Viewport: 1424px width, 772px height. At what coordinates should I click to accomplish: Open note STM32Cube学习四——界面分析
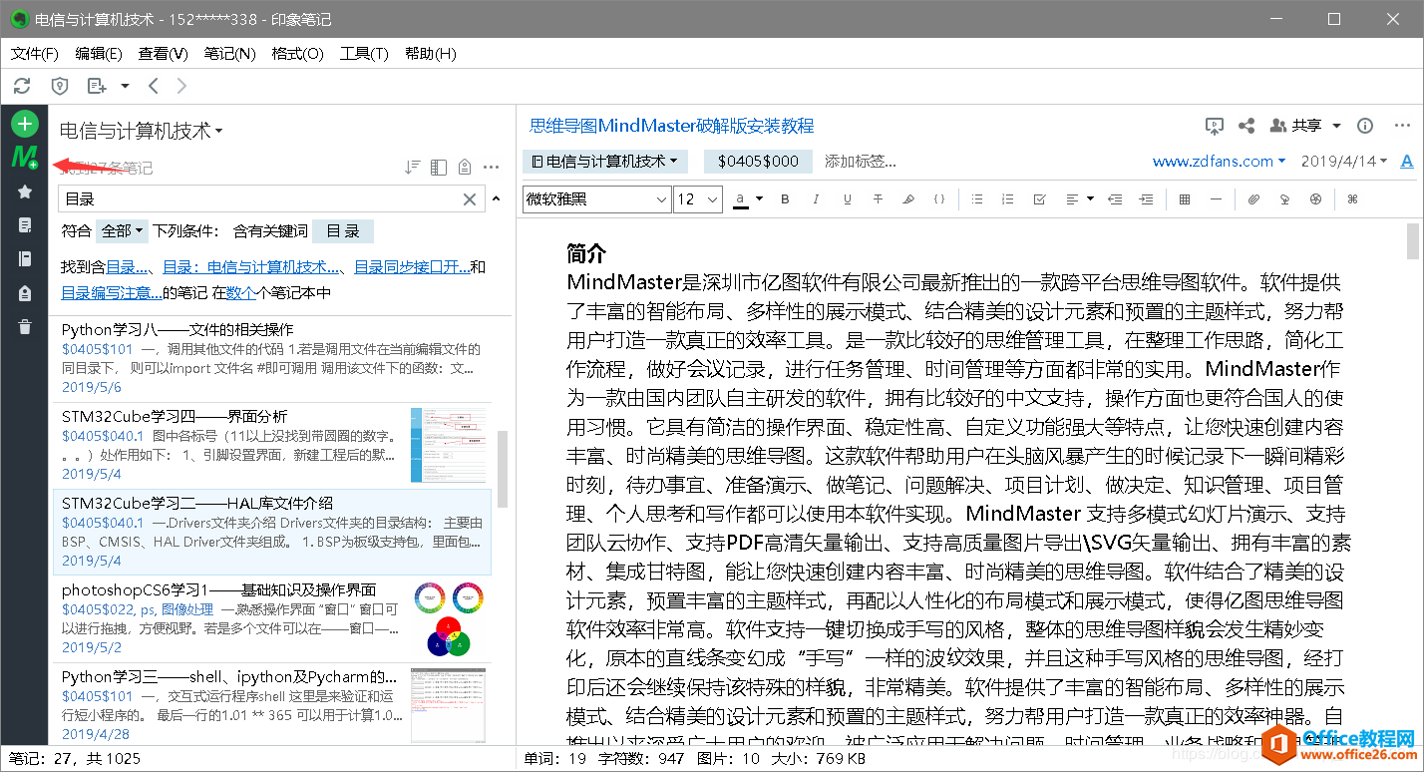pyautogui.click(x=271, y=446)
